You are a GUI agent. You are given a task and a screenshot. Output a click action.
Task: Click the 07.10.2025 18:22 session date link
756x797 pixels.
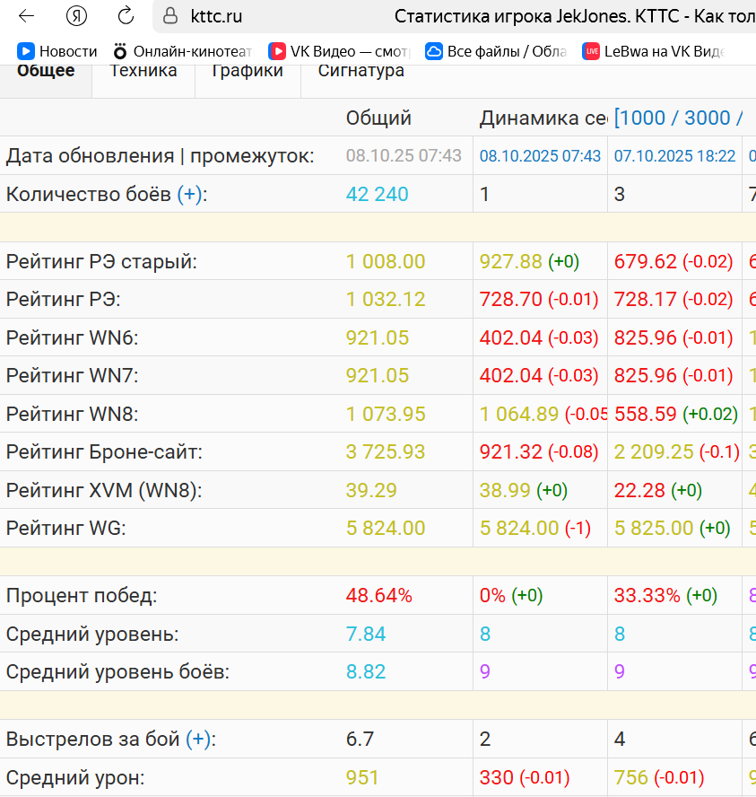674,156
